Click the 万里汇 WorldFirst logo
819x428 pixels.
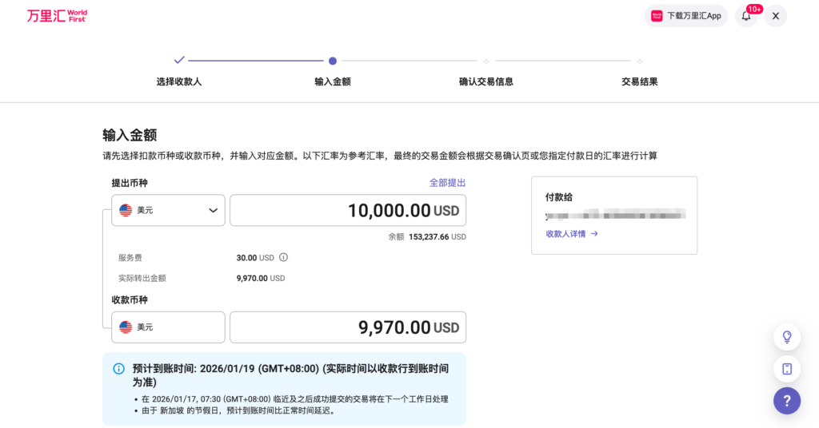(57, 16)
